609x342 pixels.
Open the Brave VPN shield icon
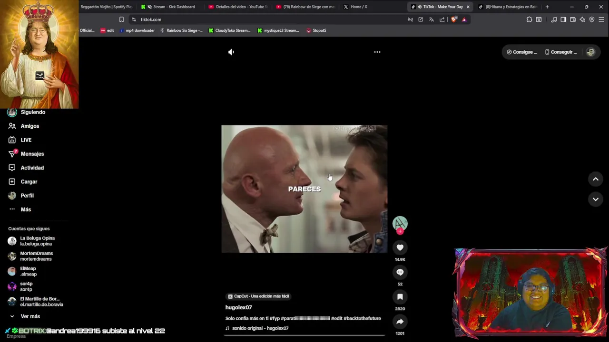point(592,19)
